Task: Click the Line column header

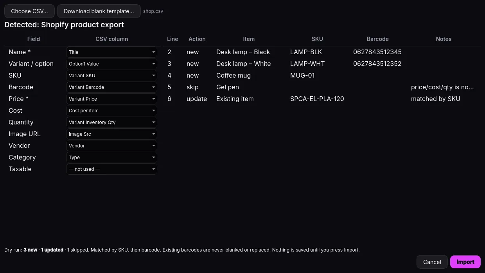Action: click(172, 39)
